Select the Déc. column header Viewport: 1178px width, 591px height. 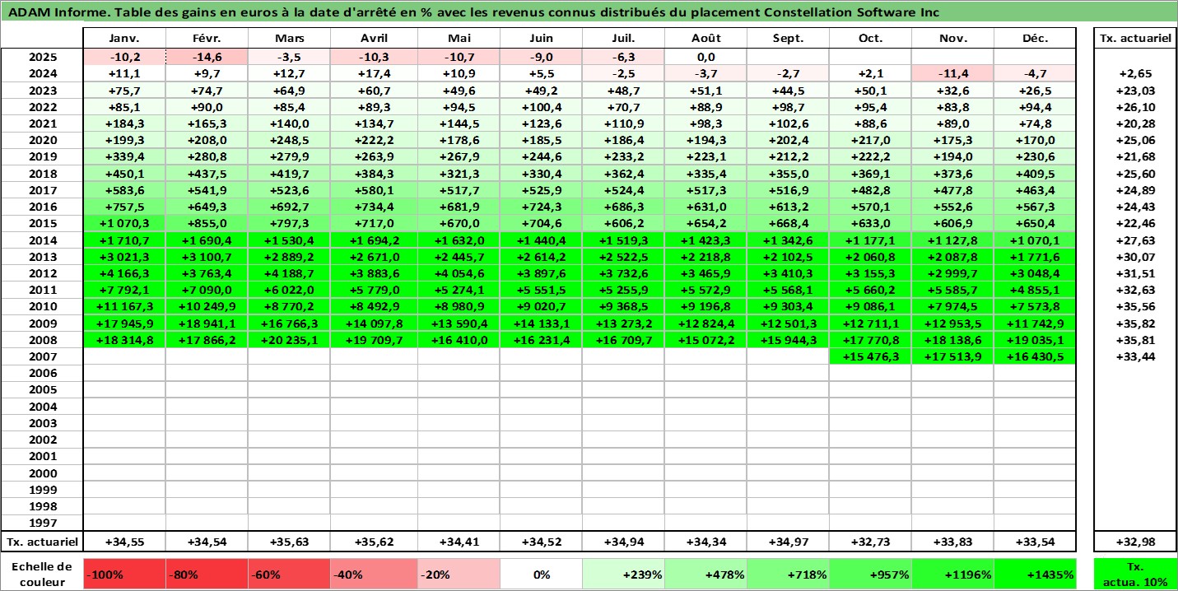coord(1035,39)
